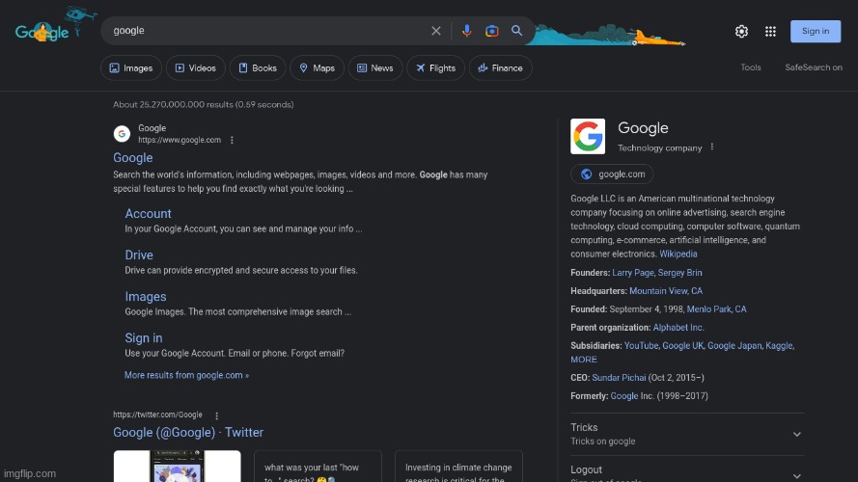Open the Wikipedia link in knowledge panel
858x482 pixels.
tap(678, 254)
